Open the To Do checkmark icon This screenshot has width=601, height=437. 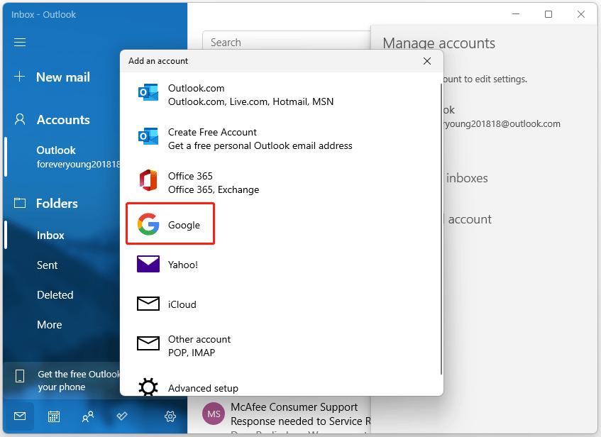(121, 416)
